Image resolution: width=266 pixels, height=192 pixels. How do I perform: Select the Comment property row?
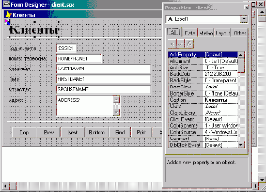click(x=203, y=138)
